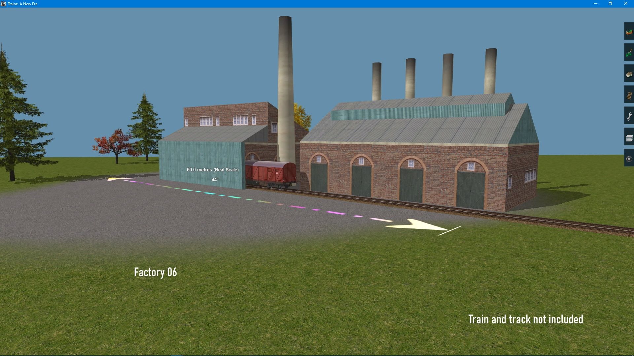Open the Paint ground texture tab
634x356 pixels.
click(629, 53)
